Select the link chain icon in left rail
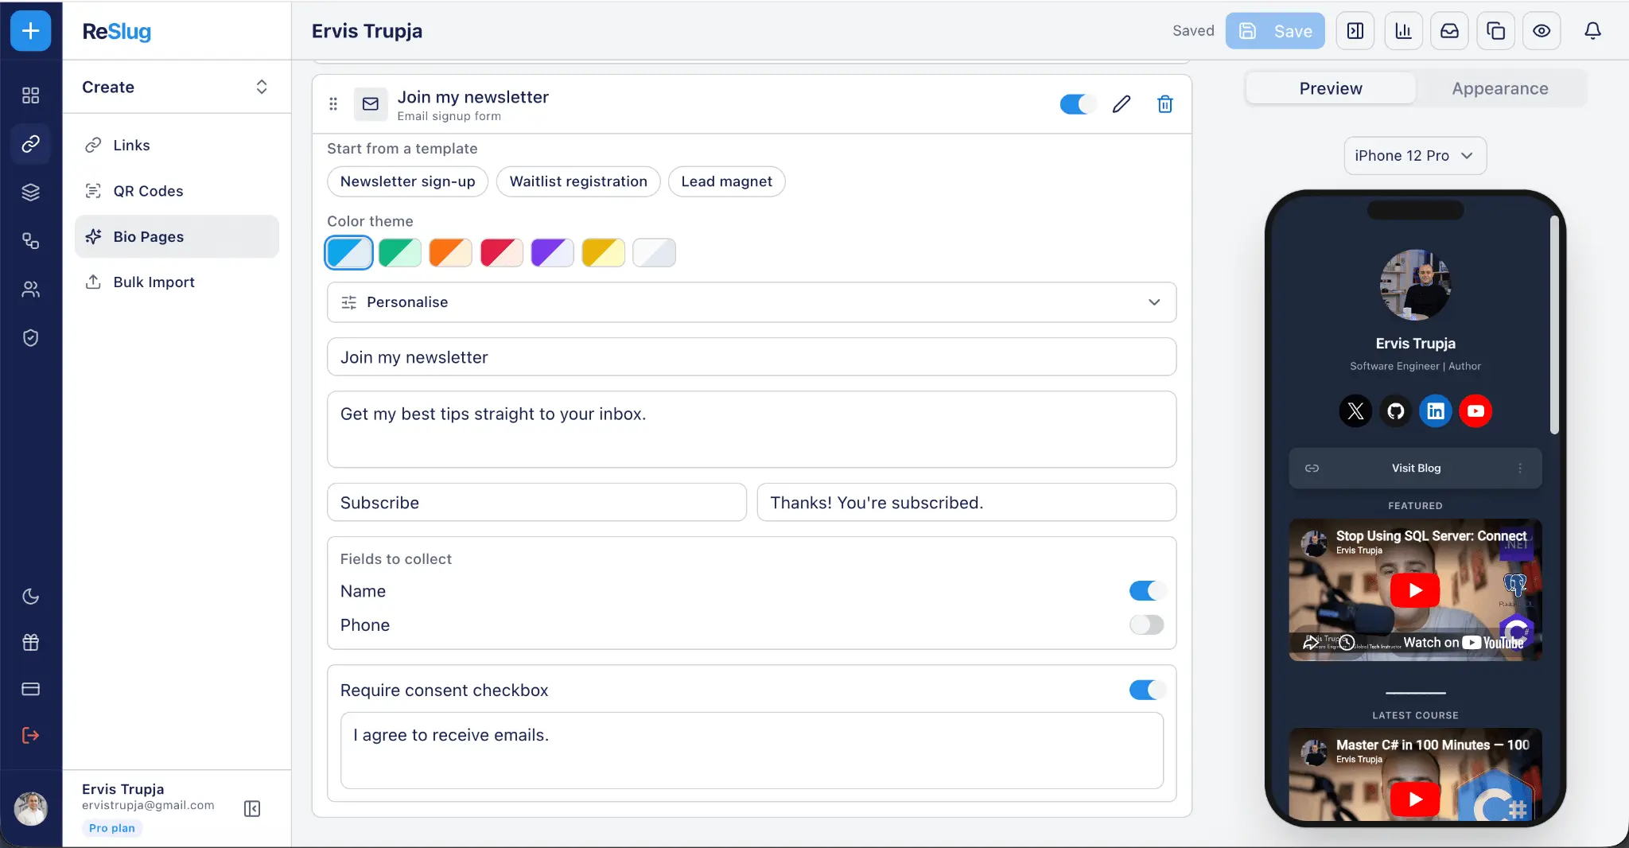1629x848 pixels. pos(30,144)
